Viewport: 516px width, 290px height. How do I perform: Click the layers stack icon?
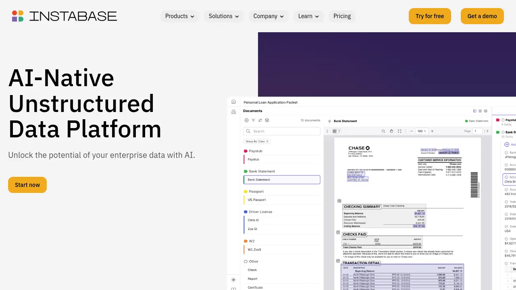pyautogui.click(x=267, y=120)
